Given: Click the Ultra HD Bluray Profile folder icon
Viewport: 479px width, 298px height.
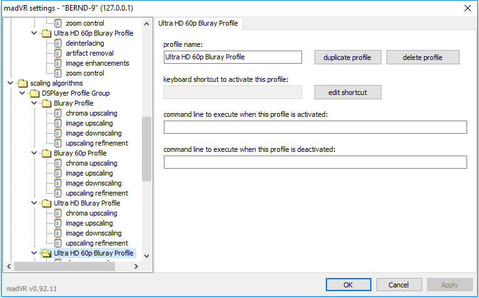Looking at the screenshot, I should (x=46, y=203).
